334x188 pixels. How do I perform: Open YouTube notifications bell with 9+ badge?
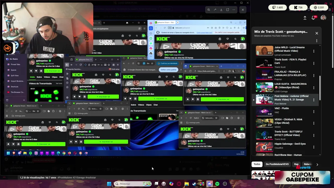(314, 17)
